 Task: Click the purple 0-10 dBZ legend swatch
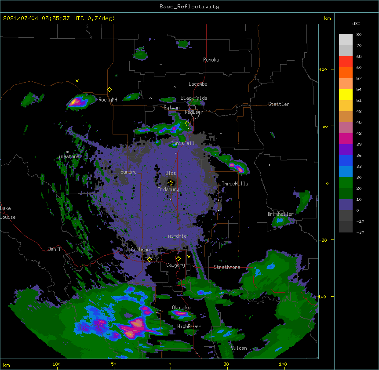[346, 205]
